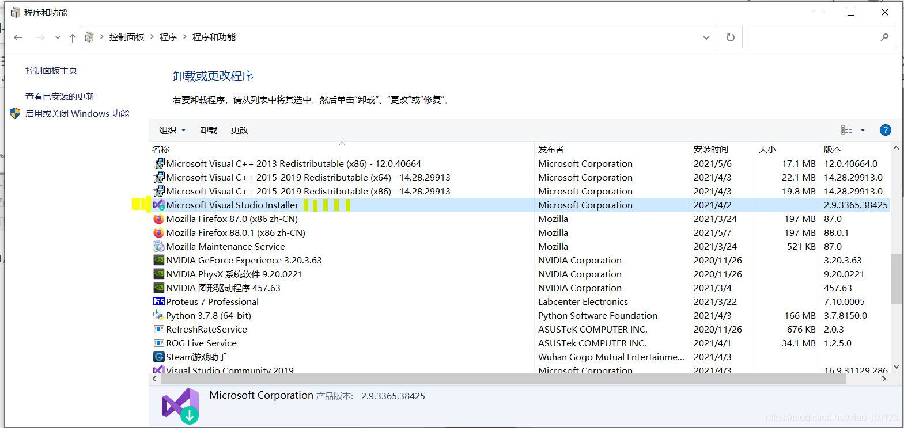This screenshot has height=428, width=904.
Task: Click the search magnifier icon
Action: click(884, 37)
